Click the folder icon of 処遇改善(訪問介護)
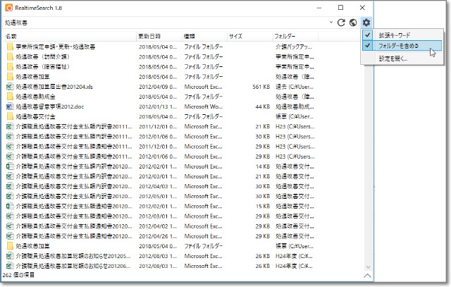Image resolution: width=451 pixels, height=287 pixels. click(x=9, y=56)
